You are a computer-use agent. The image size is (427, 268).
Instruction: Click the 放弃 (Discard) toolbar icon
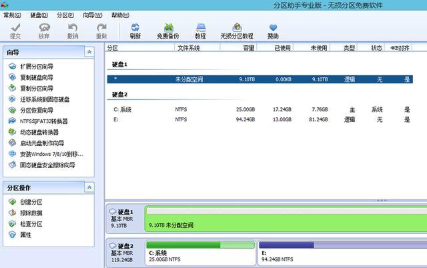click(x=44, y=29)
